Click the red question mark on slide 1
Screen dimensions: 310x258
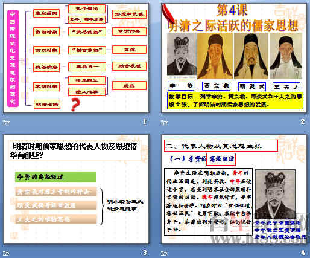(x=75, y=105)
